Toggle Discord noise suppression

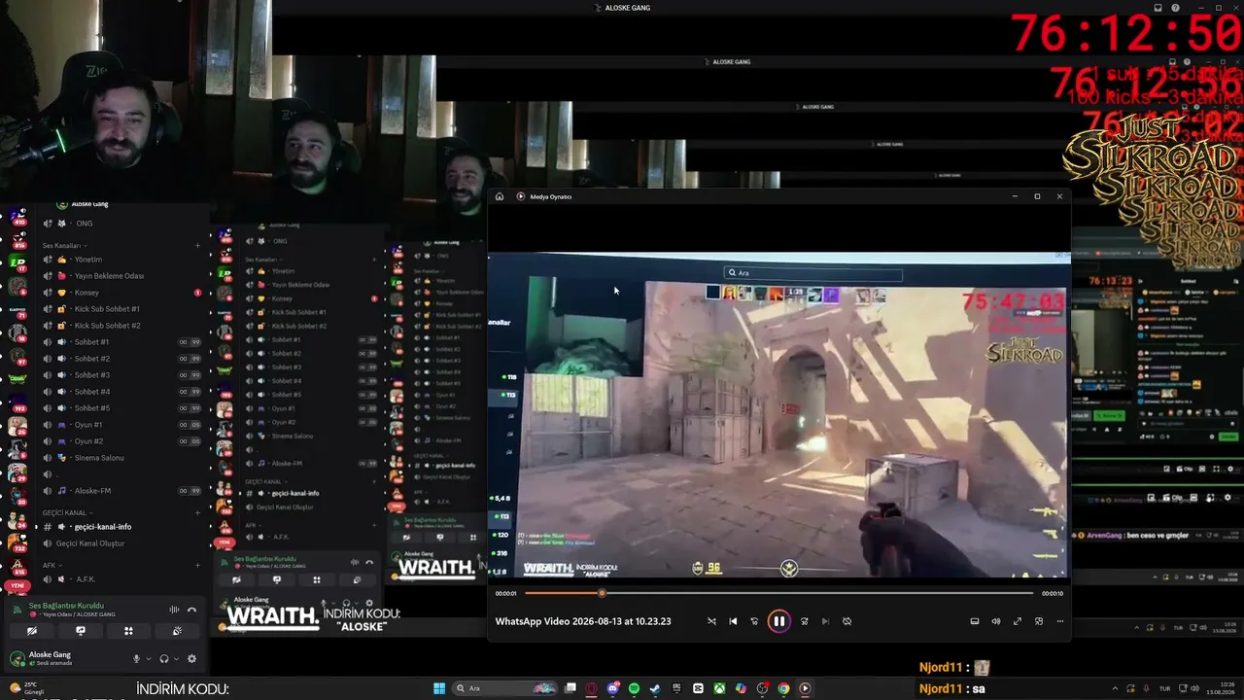tap(174, 610)
